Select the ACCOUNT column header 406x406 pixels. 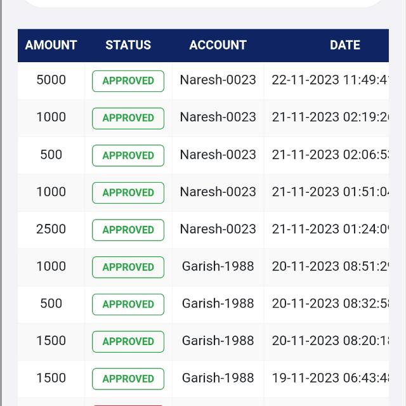[x=218, y=45]
